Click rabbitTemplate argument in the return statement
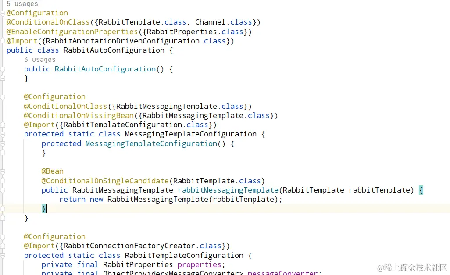This screenshot has width=450, height=275. tap(243, 200)
